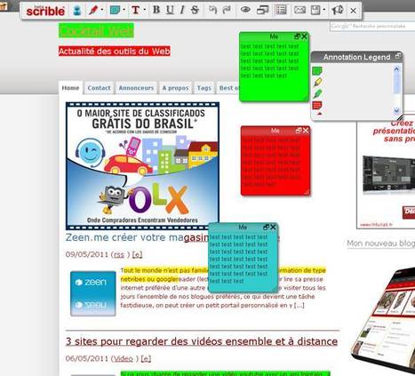415x376 pixels.
Task: Toggle strikethrough formatting in Scrible toolbar
Action: (x=195, y=10)
